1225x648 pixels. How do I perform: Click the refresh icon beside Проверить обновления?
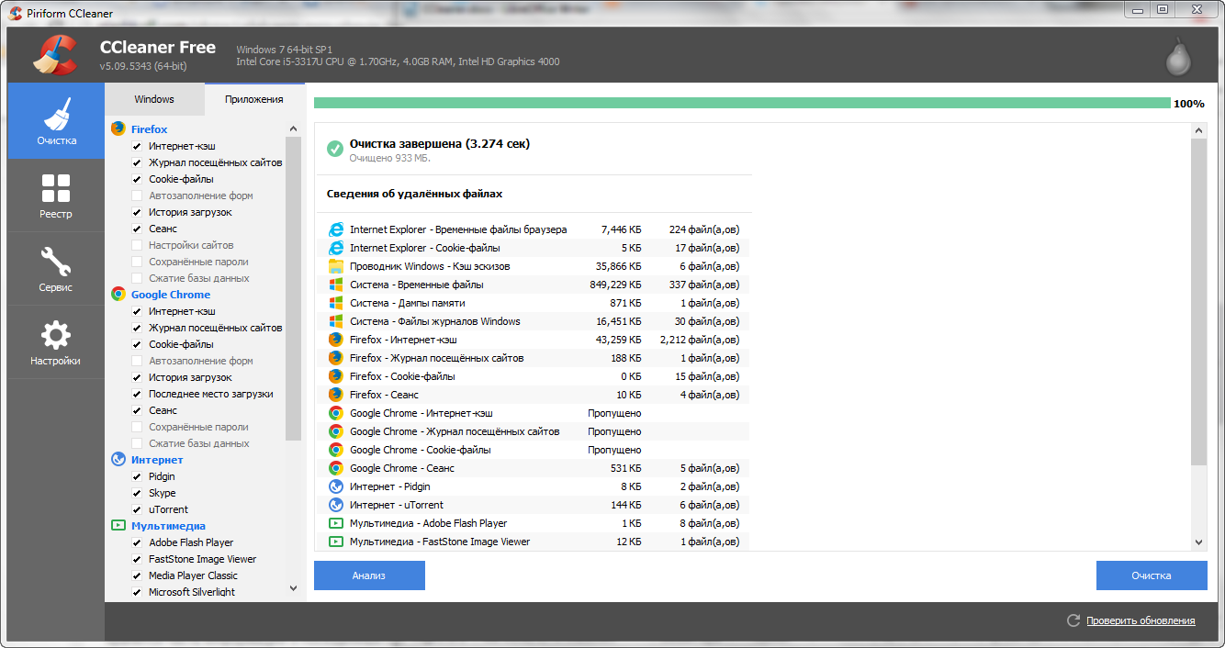[1073, 620]
